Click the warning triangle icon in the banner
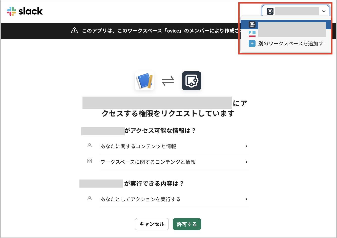337x238 pixels. (74, 31)
